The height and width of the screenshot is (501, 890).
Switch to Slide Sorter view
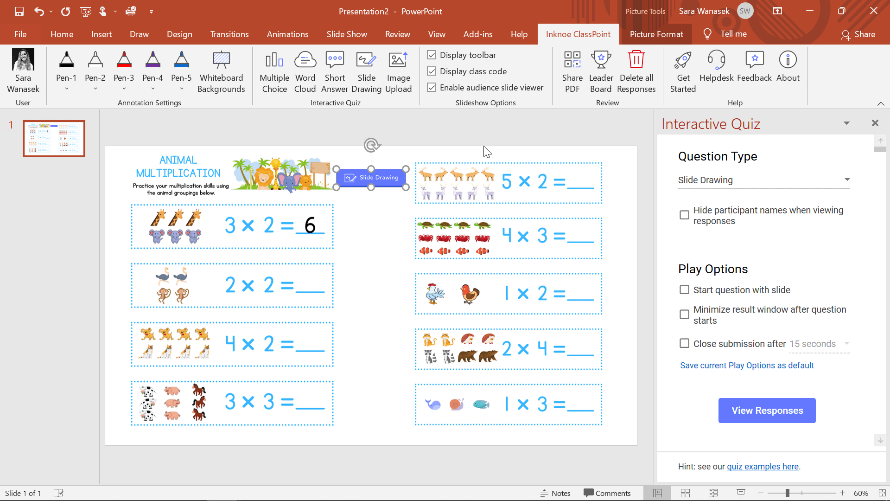[x=686, y=493]
